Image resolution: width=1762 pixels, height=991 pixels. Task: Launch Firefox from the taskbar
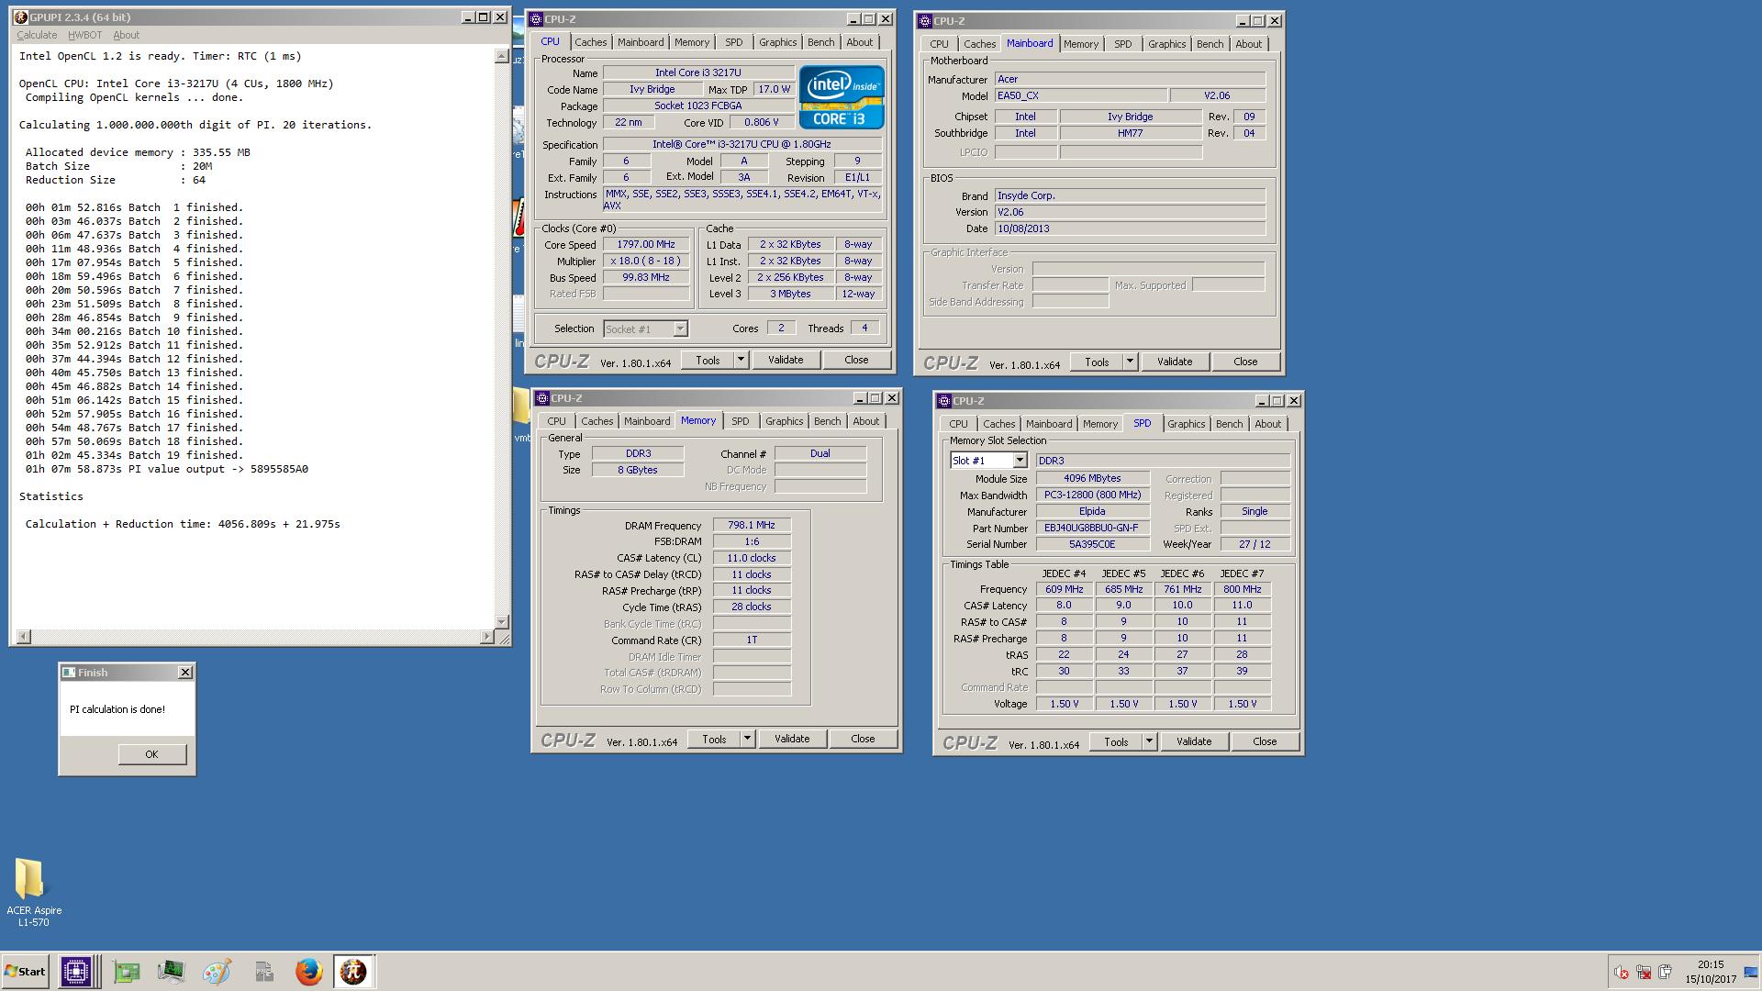tap(309, 972)
